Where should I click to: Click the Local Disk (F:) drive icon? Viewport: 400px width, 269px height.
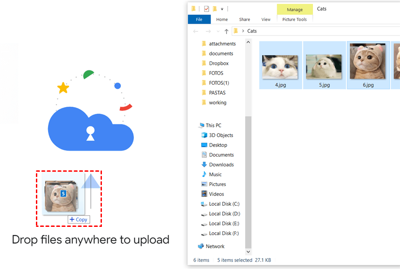(x=204, y=234)
